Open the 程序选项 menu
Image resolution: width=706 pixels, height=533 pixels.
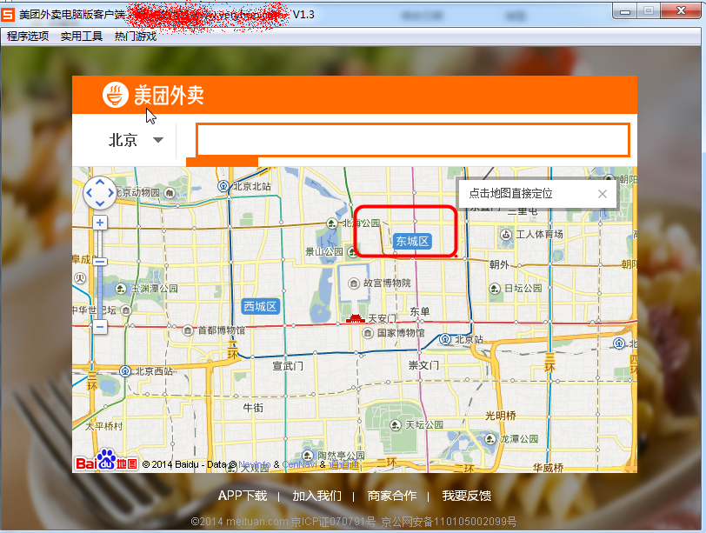point(28,36)
